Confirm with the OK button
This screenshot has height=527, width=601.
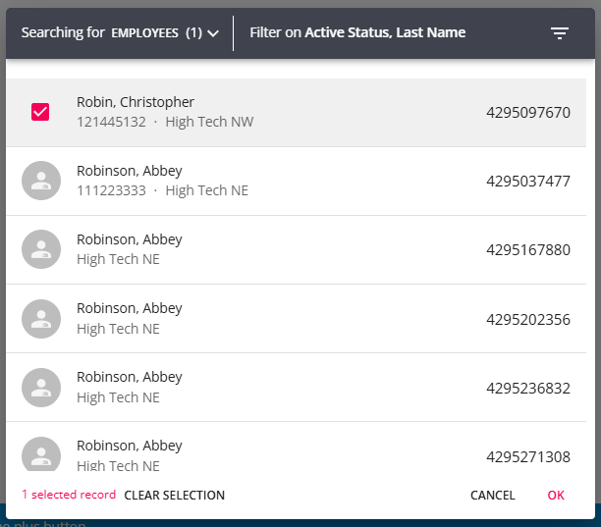(556, 496)
